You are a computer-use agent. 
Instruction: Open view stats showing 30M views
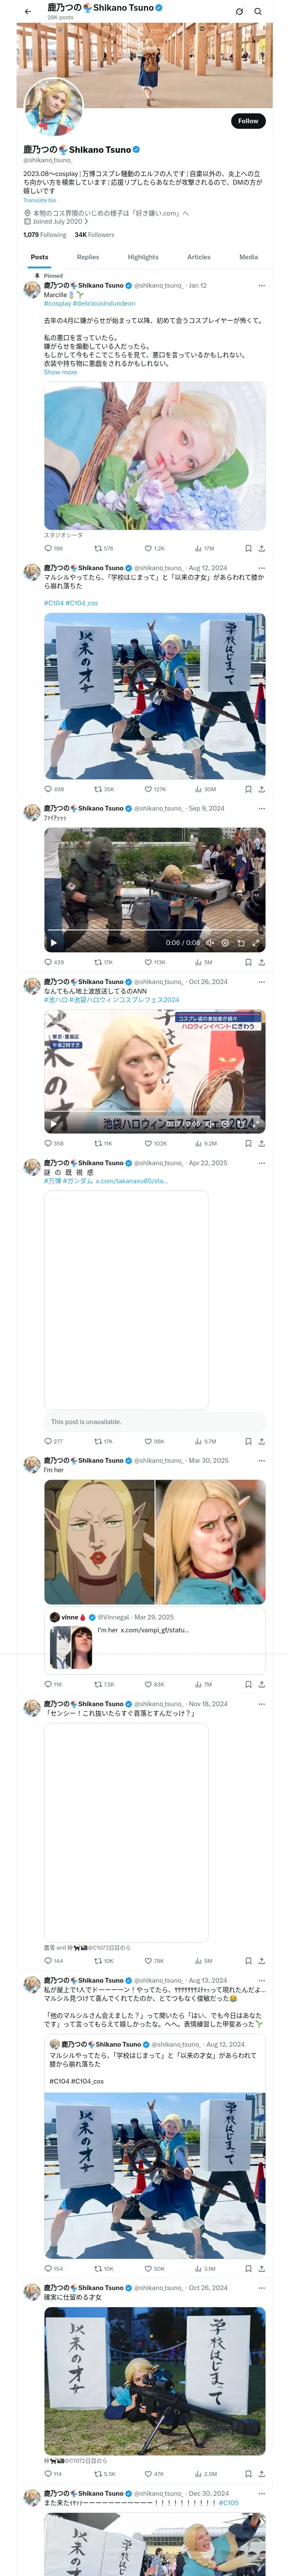(x=205, y=789)
